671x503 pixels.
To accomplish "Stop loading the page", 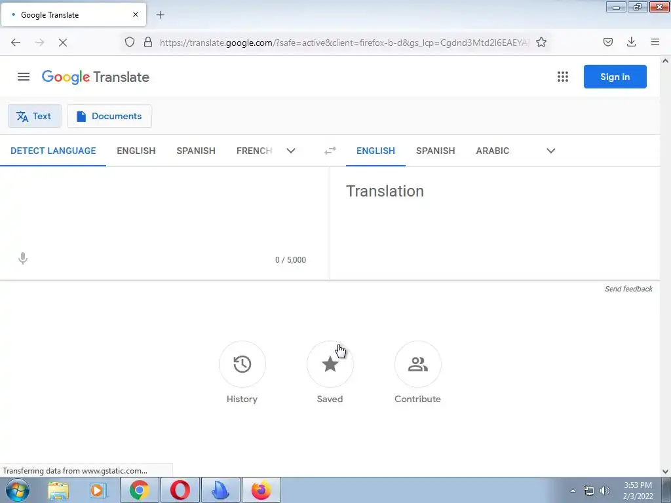I will point(63,43).
